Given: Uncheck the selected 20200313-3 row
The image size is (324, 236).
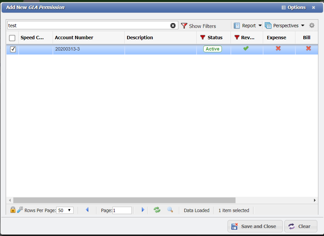Looking at the screenshot, I should coord(13,49).
